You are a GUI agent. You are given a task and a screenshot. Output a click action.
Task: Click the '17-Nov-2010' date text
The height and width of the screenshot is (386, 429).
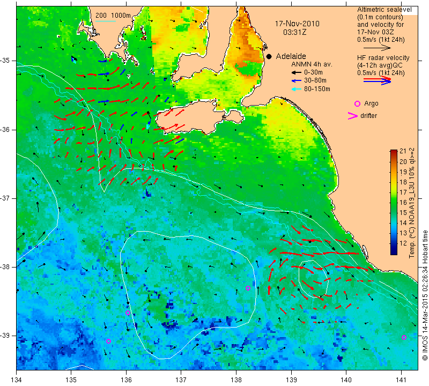pyautogui.click(x=297, y=24)
